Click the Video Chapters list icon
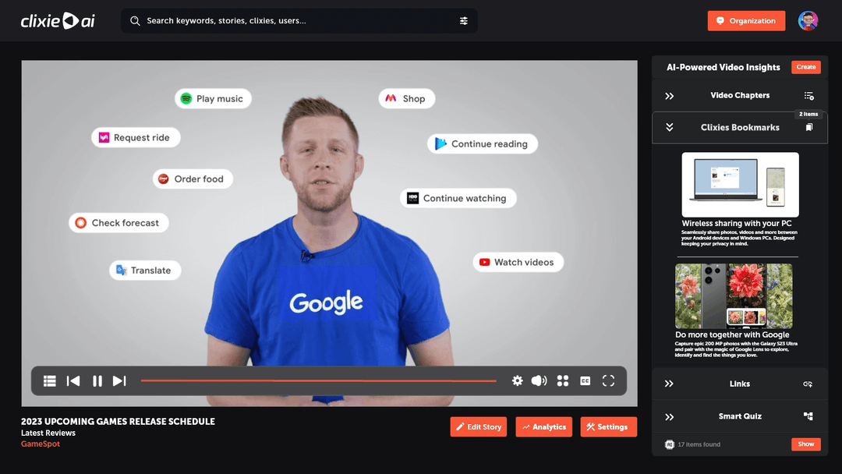Viewport: 842px width, 474px height. pos(809,95)
